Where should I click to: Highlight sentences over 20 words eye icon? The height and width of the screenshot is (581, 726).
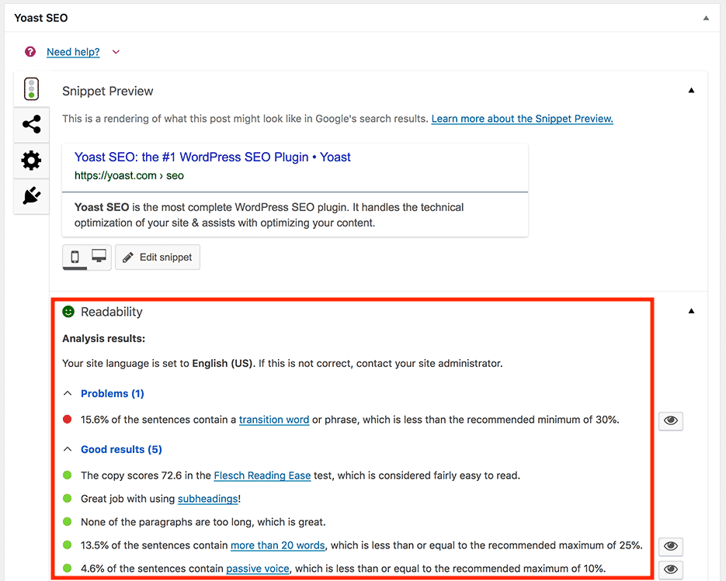[x=671, y=546]
